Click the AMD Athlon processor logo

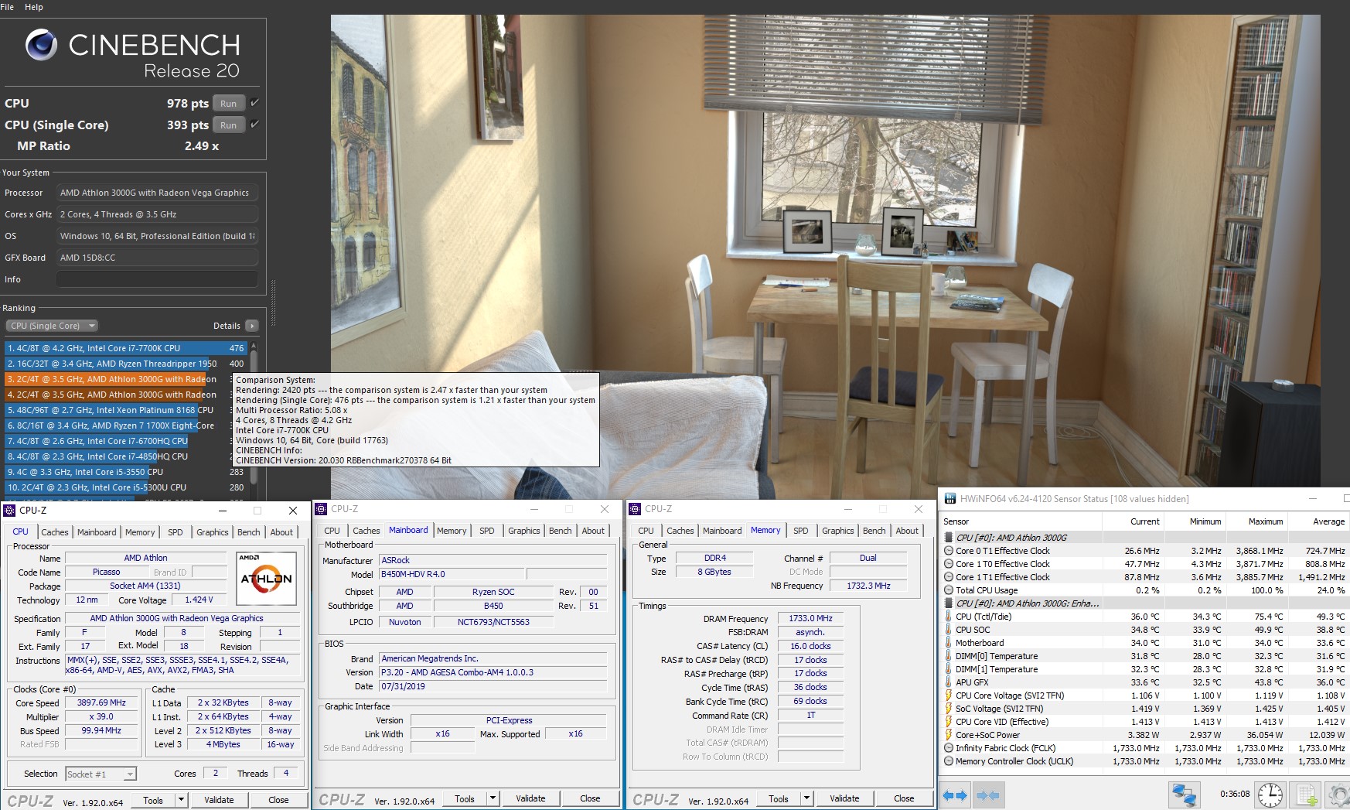[x=266, y=579]
